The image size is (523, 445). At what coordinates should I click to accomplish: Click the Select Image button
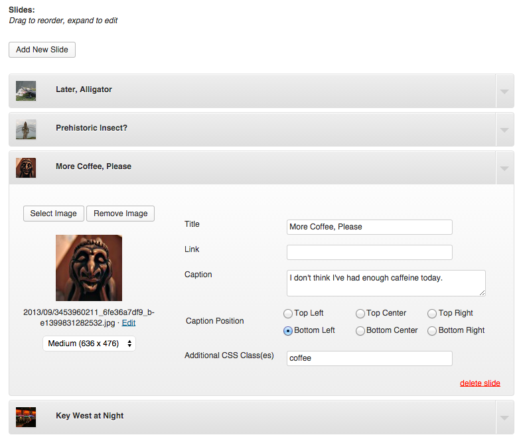coord(53,214)
